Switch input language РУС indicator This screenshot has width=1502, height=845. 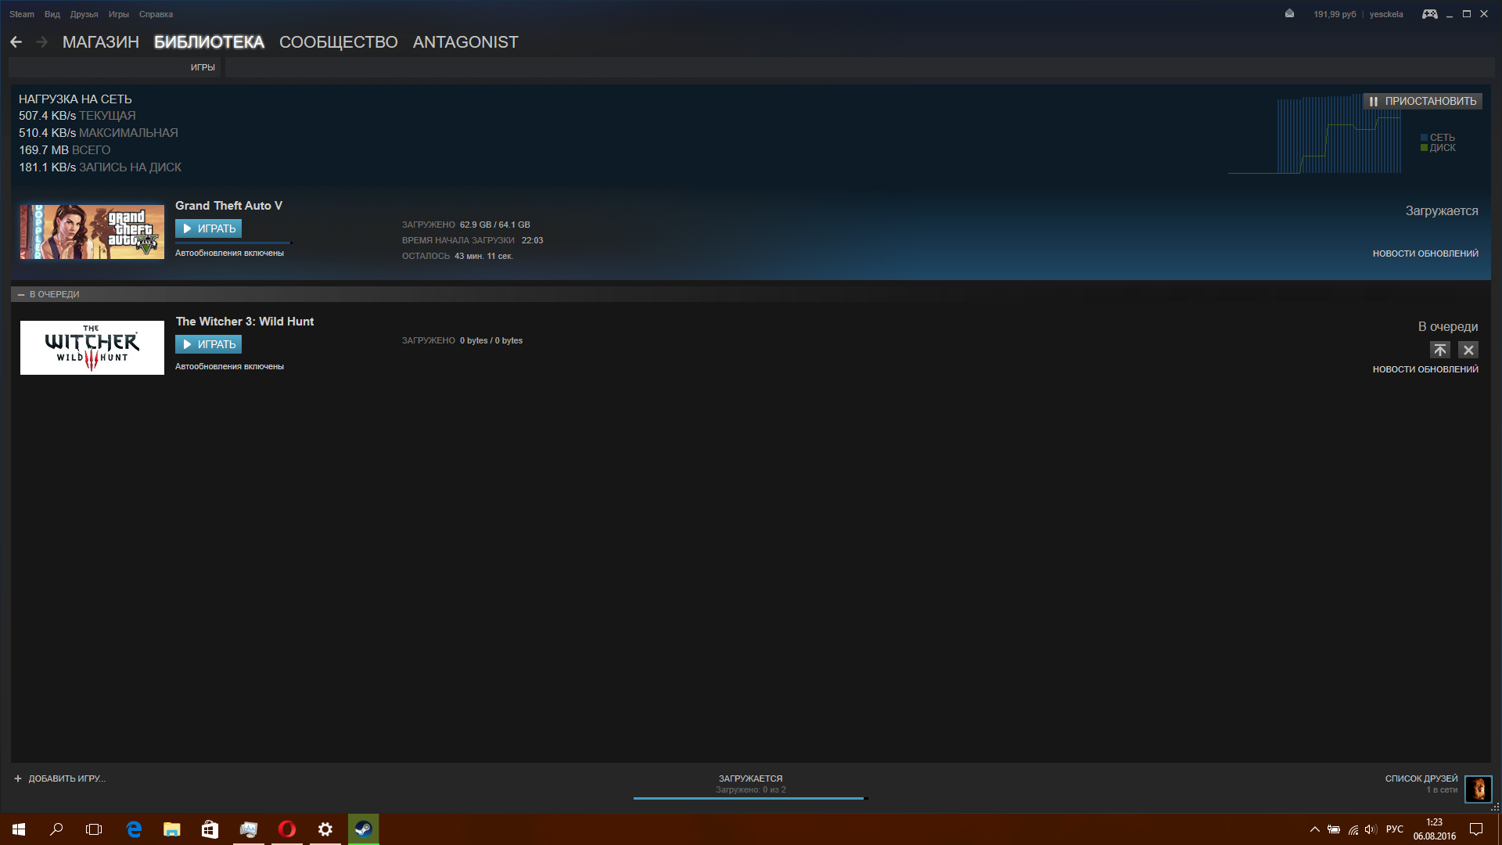click(1395, 829)
